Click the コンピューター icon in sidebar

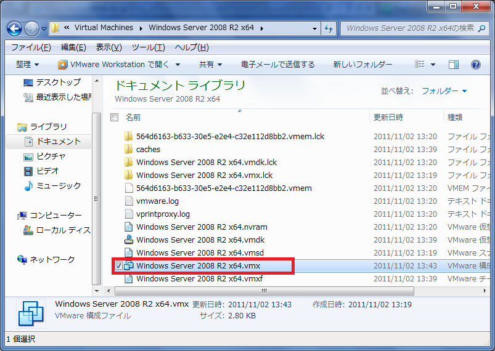point(22,216)
